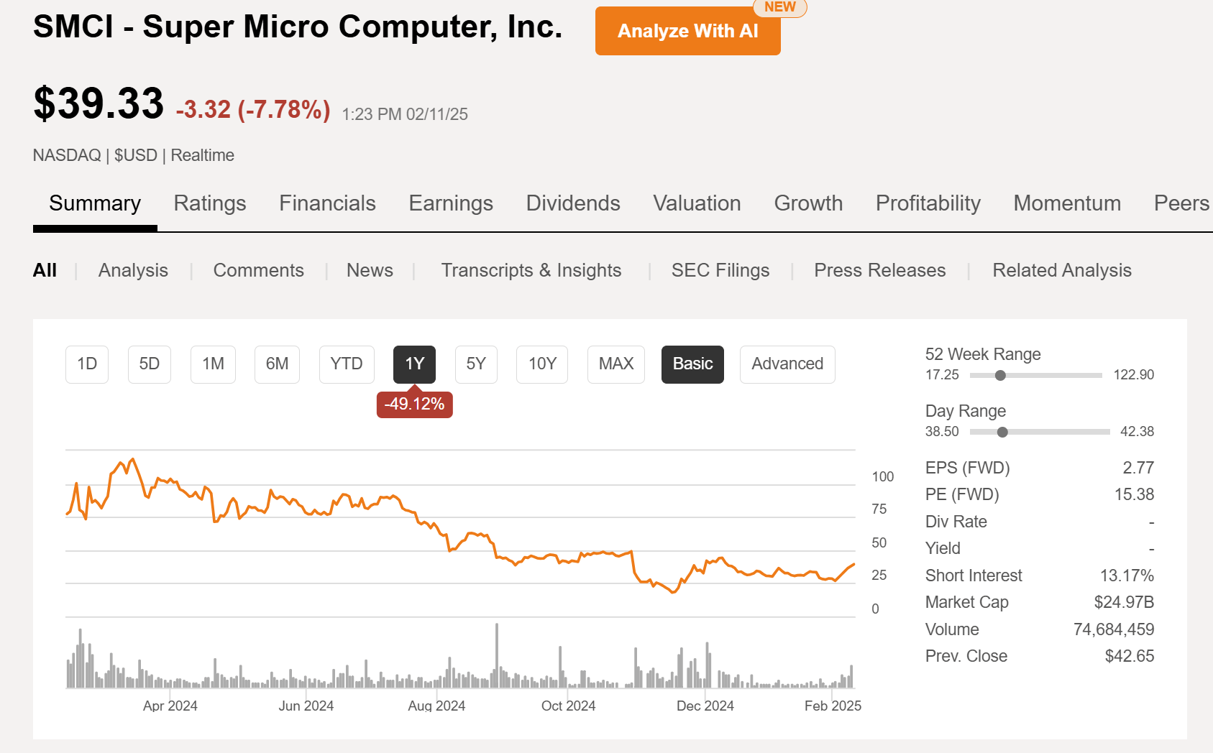Switch chart to 5D view

point(149,364)
